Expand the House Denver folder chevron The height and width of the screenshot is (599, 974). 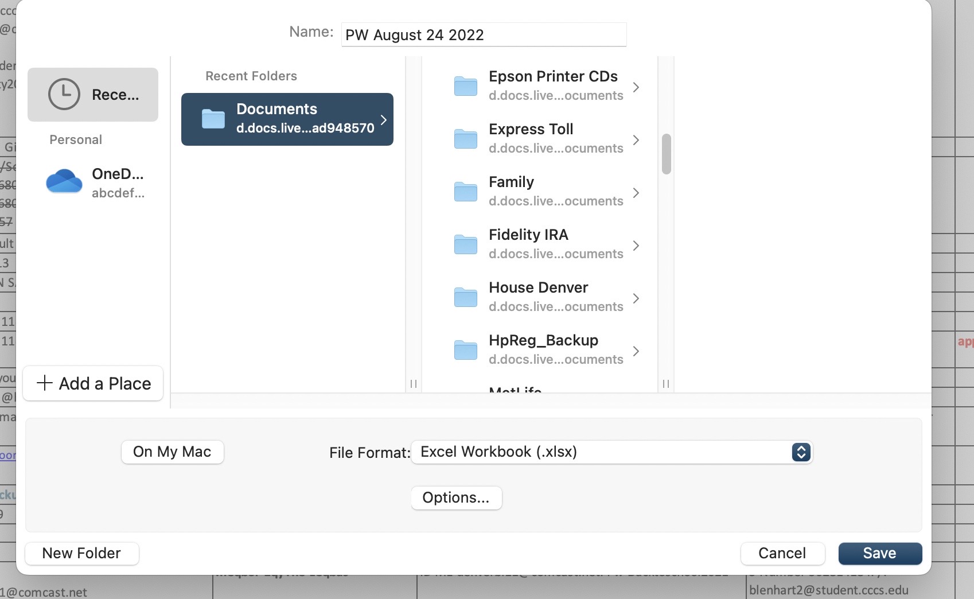[x=636, y=298]
